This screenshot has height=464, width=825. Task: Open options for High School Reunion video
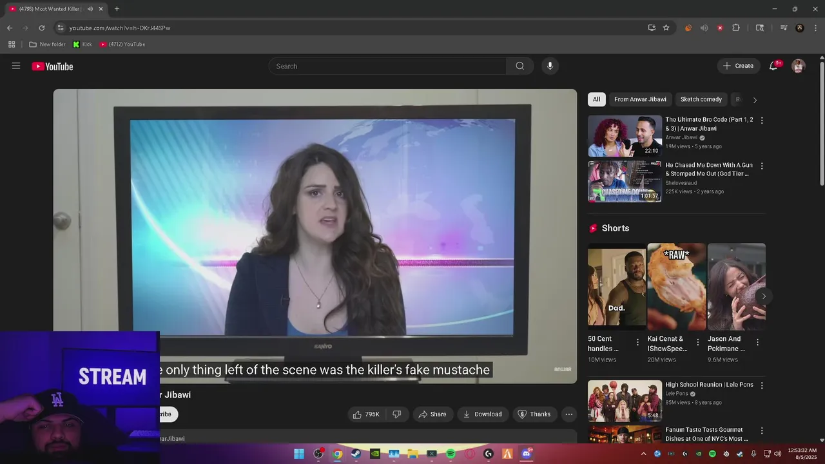pyautogui.click(x=762, y=385)
